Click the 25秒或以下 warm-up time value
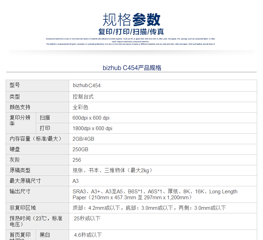Image resolution: width=263 pixels, height=240 pixels. point(87,219)
